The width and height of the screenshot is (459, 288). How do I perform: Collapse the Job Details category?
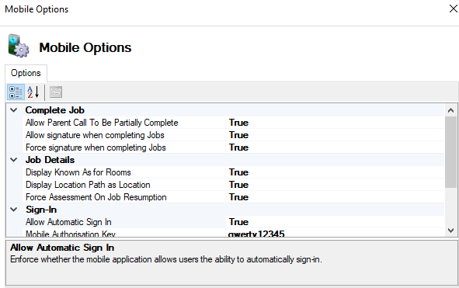coord(14,160)
